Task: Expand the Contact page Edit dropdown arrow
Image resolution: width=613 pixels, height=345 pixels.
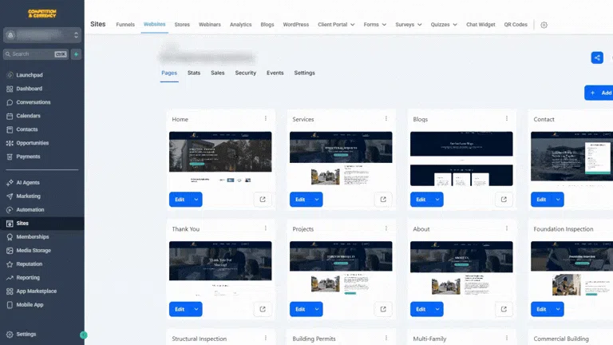Action: point(558,200)
